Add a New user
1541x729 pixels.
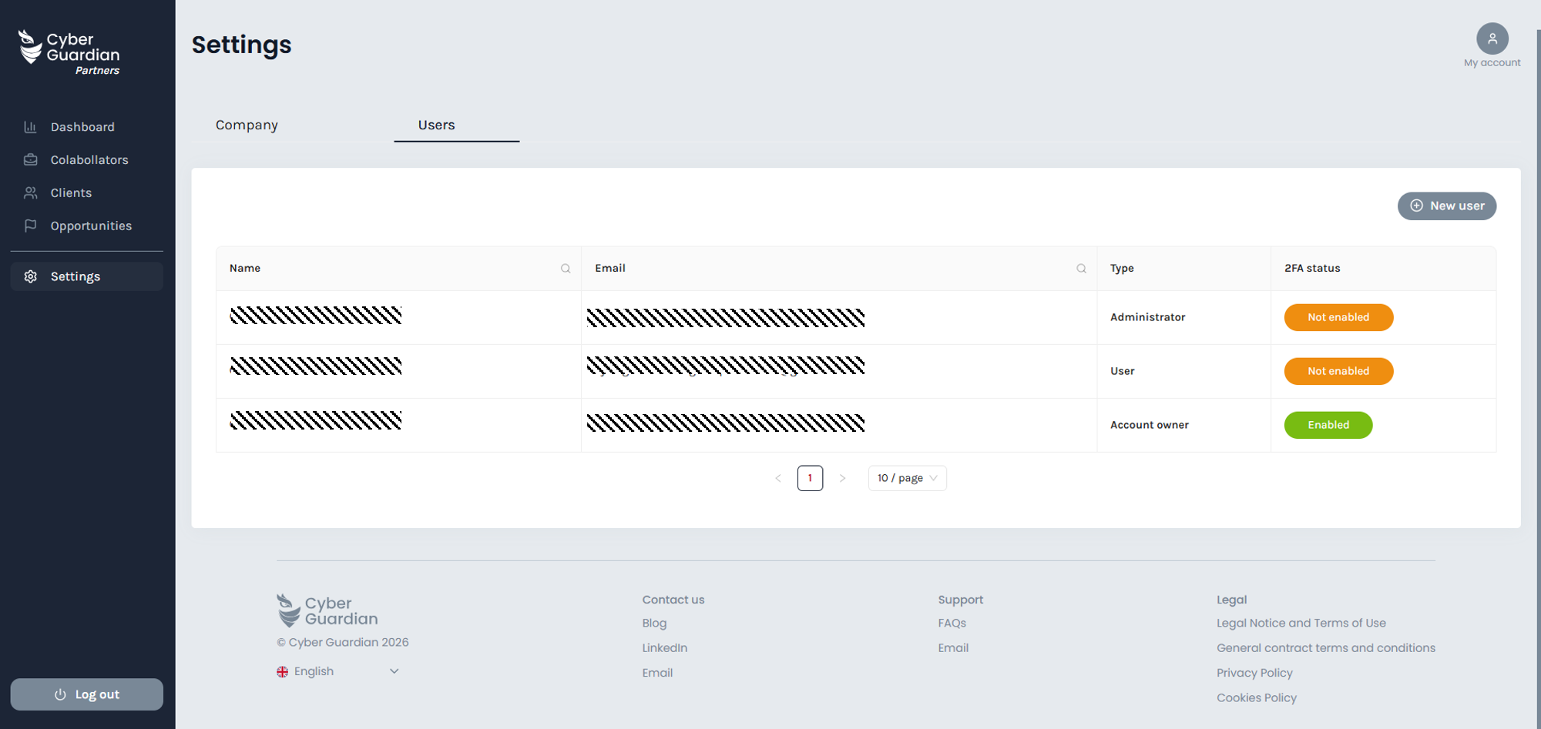click(1446, 206)
